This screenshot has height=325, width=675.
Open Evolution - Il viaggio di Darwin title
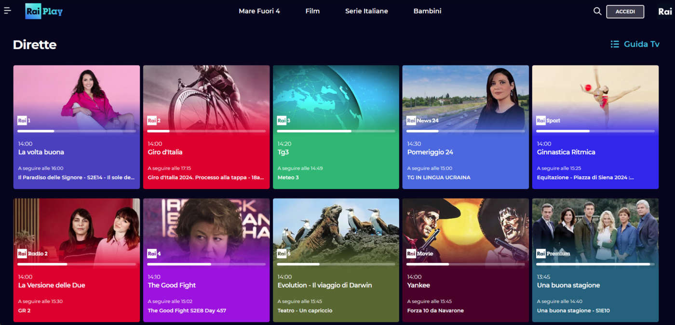(324, 286)
